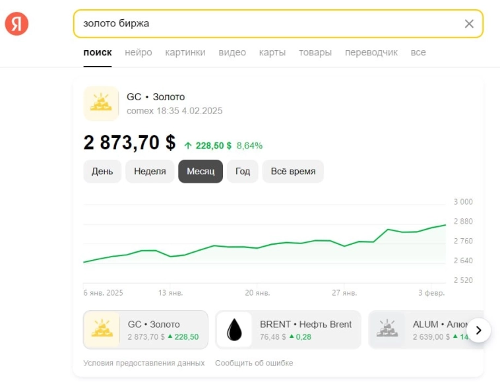Switch to Всё время chart range
Image resolution: width=500 pixels, height=382 pixels.
click(293, 172)
